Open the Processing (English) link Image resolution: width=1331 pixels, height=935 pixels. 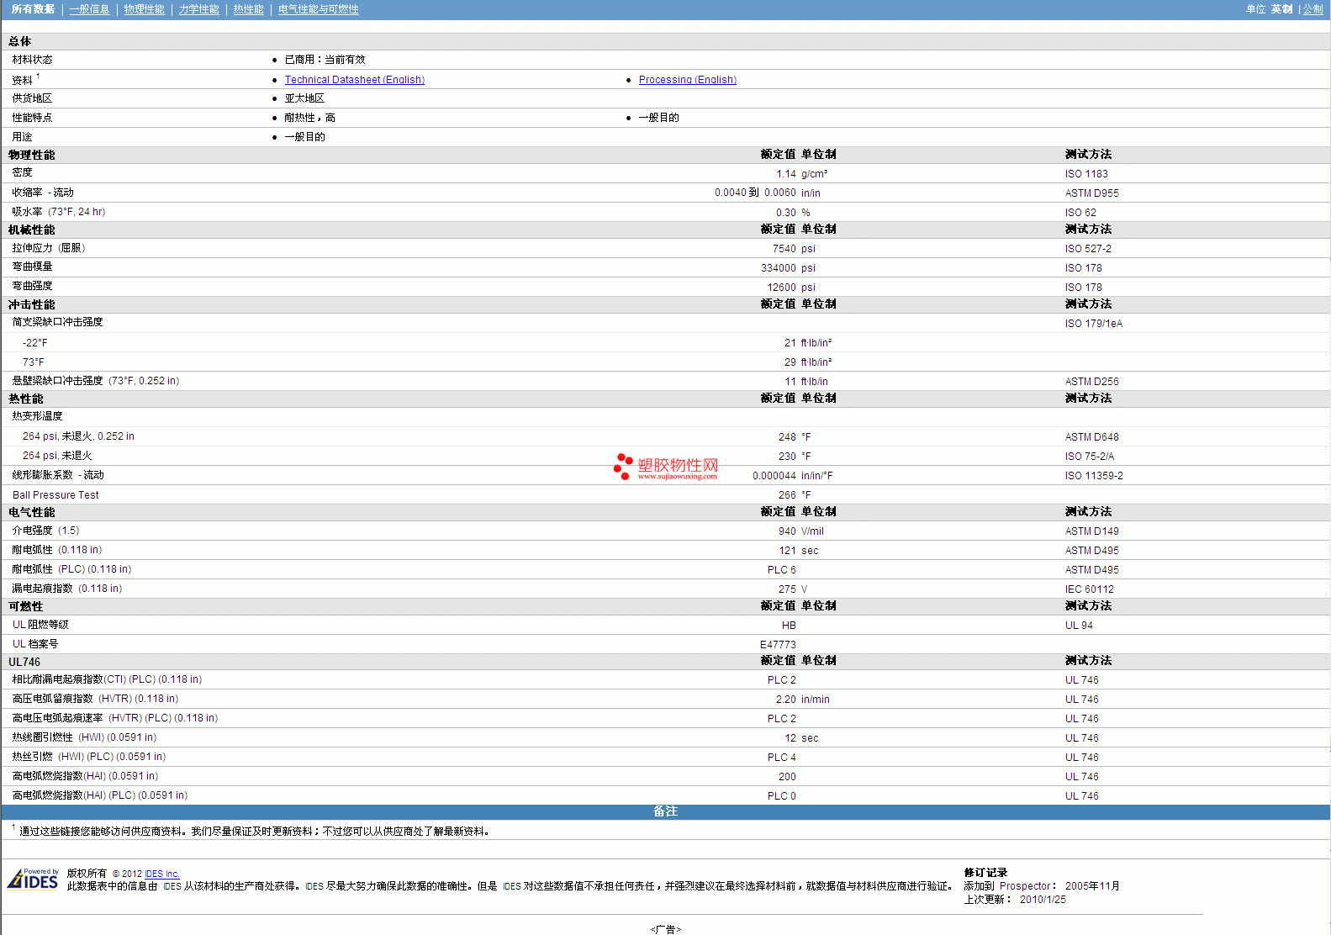pos(687,80)
